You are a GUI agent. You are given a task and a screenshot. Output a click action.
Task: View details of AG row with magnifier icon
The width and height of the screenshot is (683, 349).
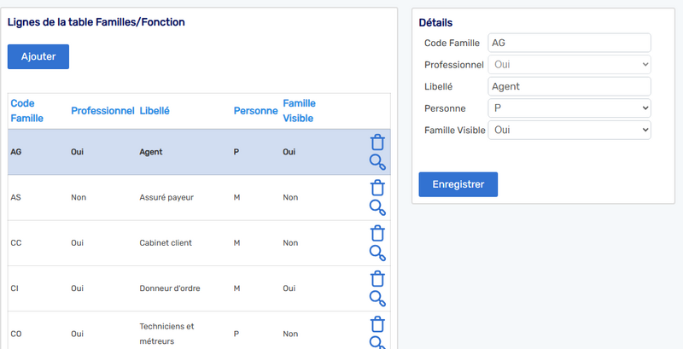[x=377, y=162]
